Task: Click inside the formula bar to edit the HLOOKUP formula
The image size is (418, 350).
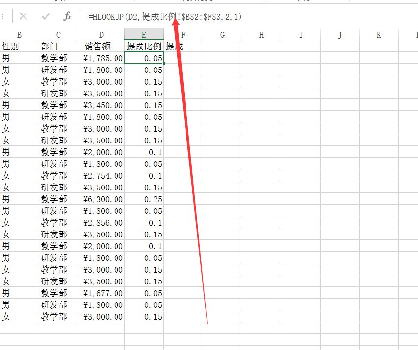Action: (x=171, y=16)
